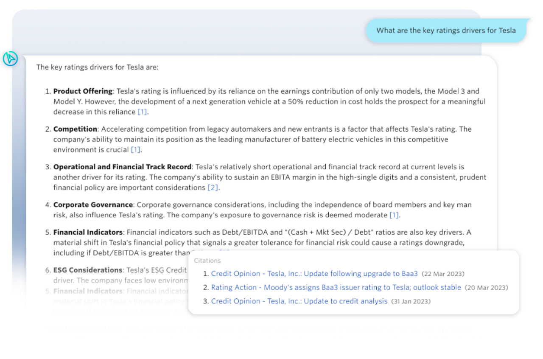
Task: Select the user question bubble about Tesla ratings
Action: [446, 31]
